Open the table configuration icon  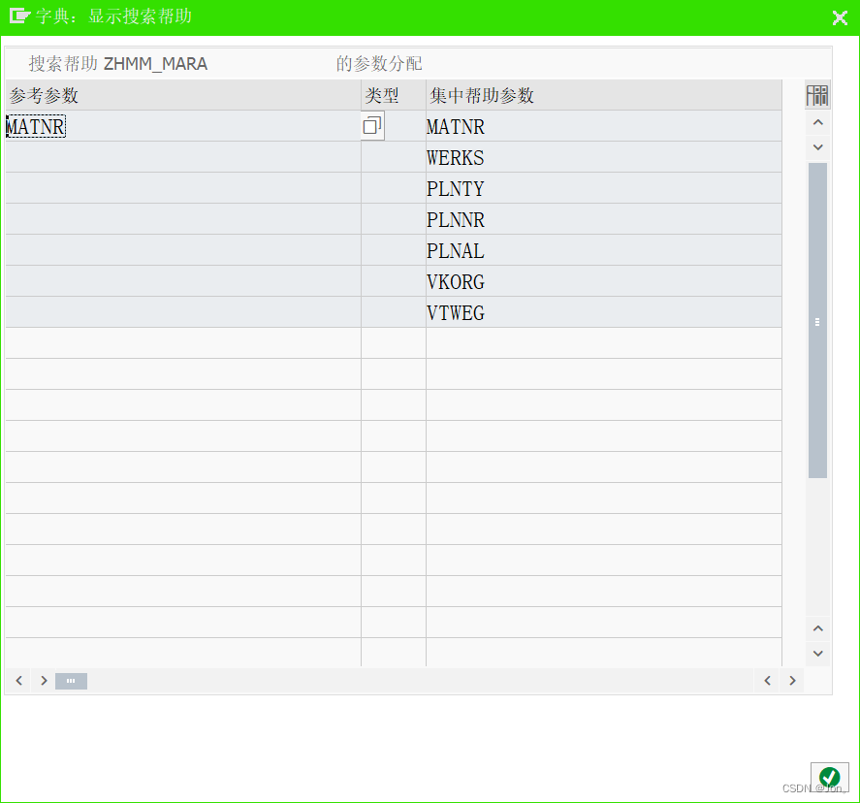(x=817, y=95)
